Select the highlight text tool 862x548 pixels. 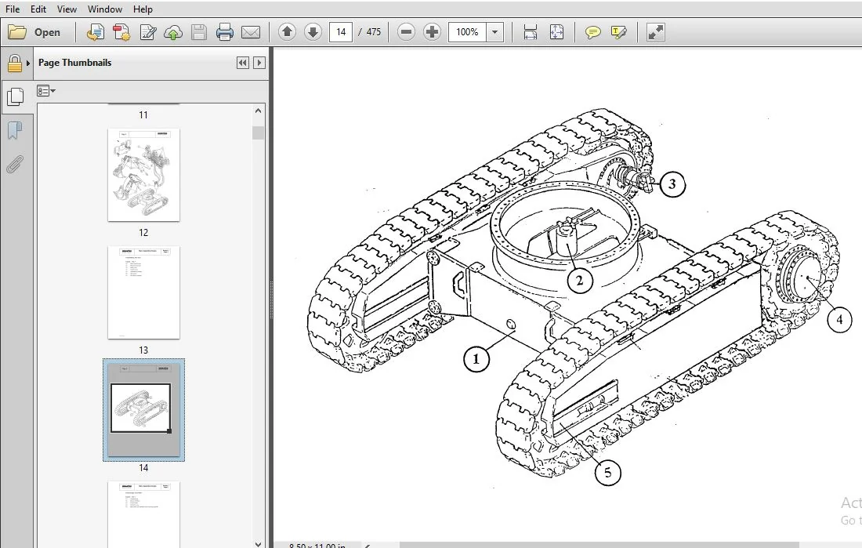(x=618, y=32)
